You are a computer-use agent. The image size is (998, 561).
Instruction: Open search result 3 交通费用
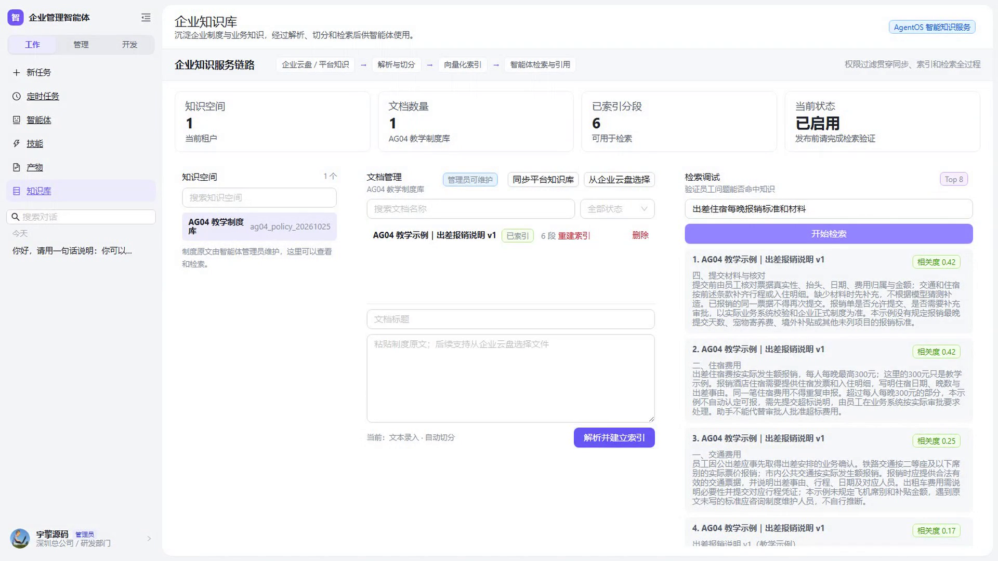point(829,470)
